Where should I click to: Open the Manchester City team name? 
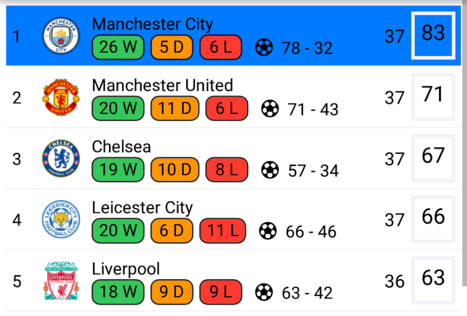(x=152, y=24)
